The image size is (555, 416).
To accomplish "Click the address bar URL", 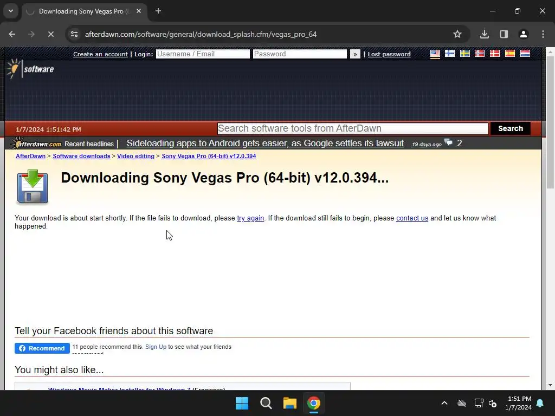I will point(201,34).
